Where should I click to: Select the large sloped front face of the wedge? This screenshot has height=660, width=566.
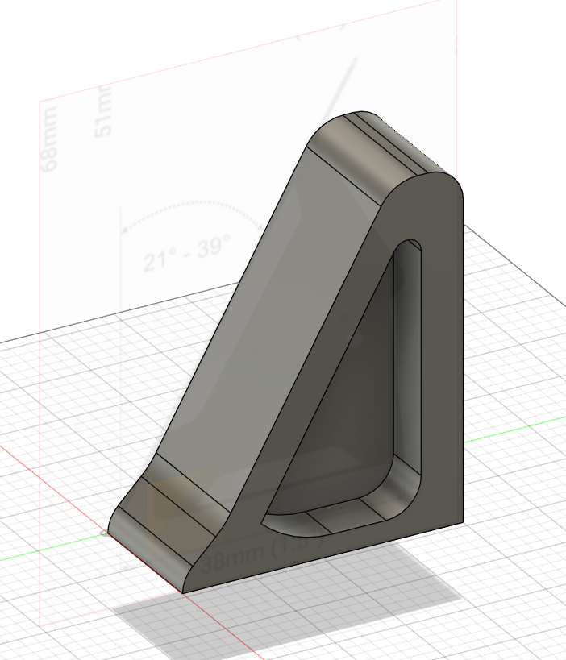pos(266,322)
